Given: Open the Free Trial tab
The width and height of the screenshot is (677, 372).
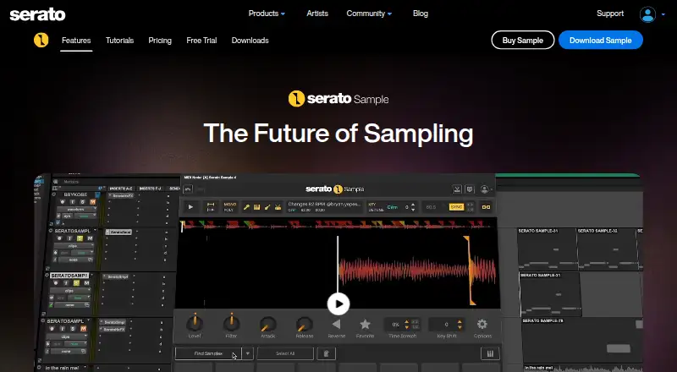Looking at the screenshot, I should click(x=201, y=41).
